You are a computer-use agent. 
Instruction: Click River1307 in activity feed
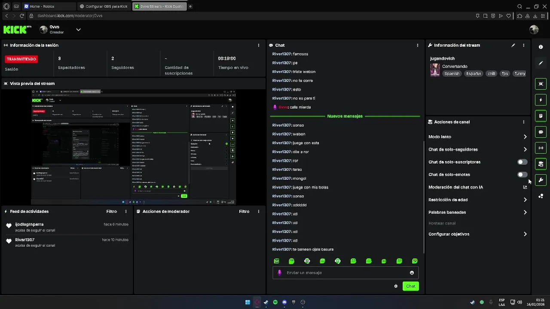[x=24, y=240]
